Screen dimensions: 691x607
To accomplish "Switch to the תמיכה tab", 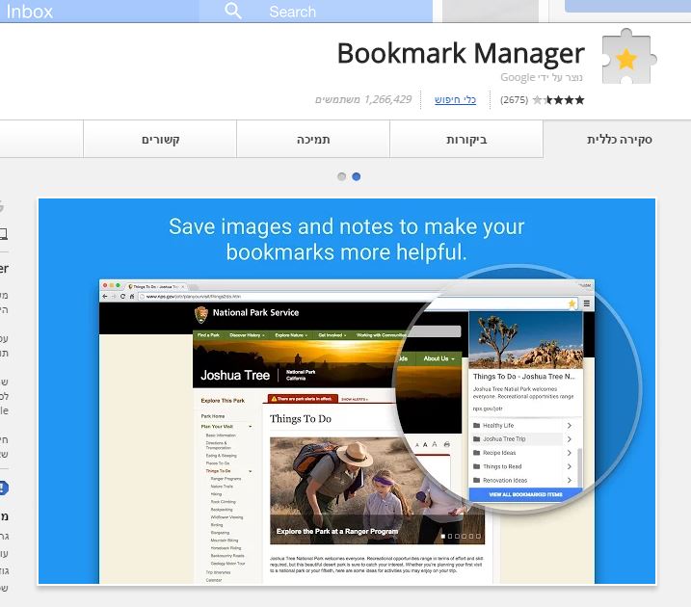I will point(313,139).
